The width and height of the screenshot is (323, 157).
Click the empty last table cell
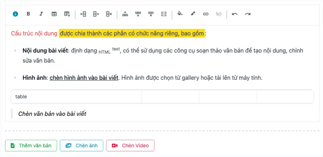click(x=285, y=97)
